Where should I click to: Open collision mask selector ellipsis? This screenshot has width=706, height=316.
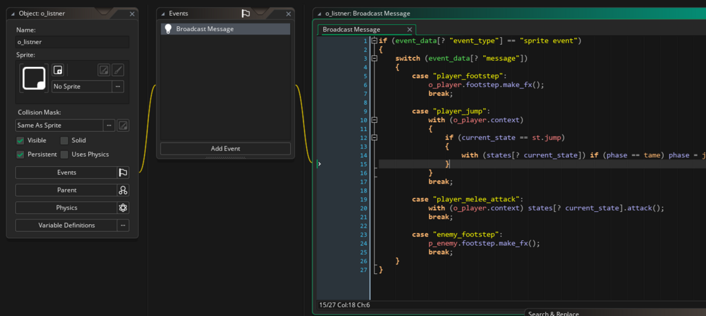tap(109, 126)
